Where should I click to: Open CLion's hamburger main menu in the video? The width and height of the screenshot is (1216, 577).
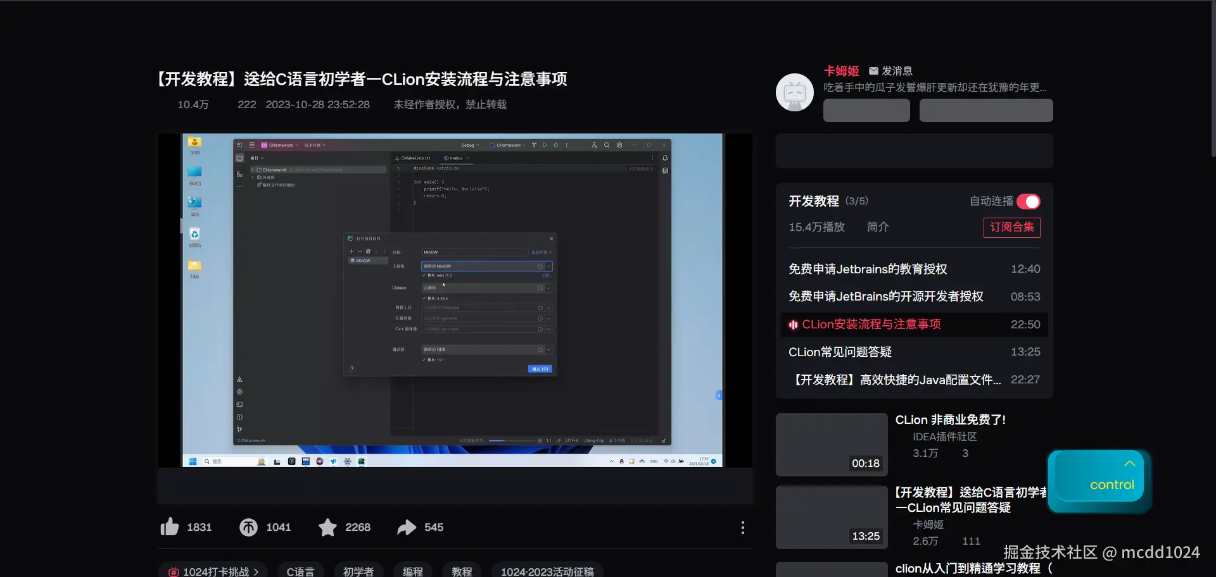(251, 145)
